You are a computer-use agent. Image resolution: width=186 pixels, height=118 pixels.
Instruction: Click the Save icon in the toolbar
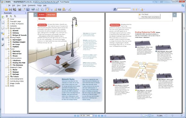point(11,9)
